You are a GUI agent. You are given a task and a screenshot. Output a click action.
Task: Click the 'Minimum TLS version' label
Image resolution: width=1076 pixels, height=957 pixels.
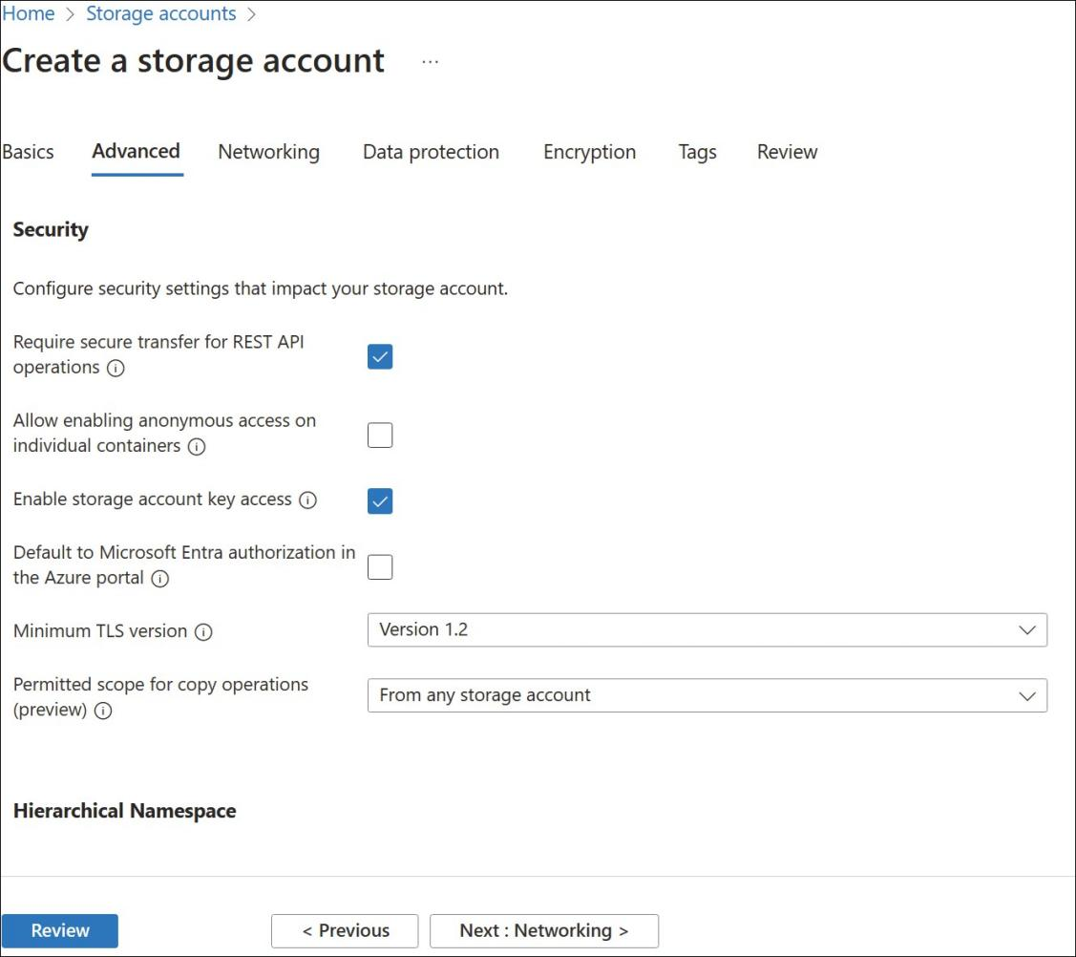tap(100, 631)
